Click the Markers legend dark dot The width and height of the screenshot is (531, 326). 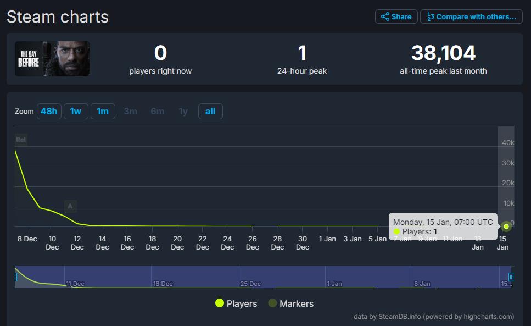[272, 303]
